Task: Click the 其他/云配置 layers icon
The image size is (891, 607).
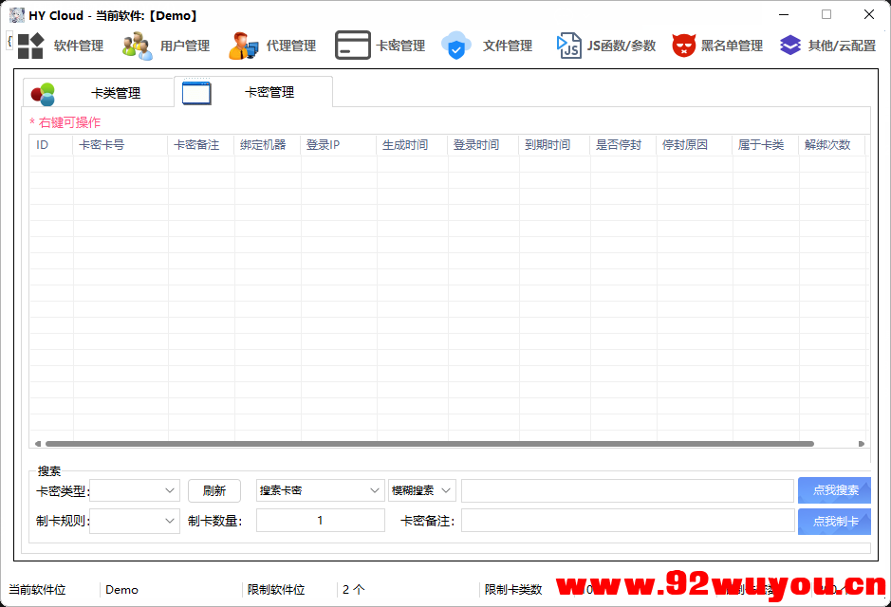Action: [x=790, y=45]
